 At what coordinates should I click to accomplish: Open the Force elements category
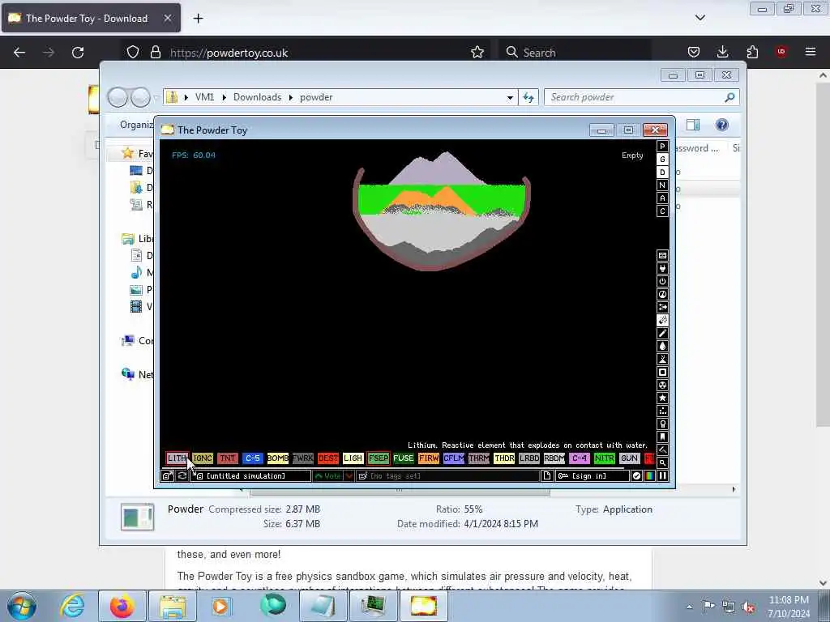click(x=662, y=307)
